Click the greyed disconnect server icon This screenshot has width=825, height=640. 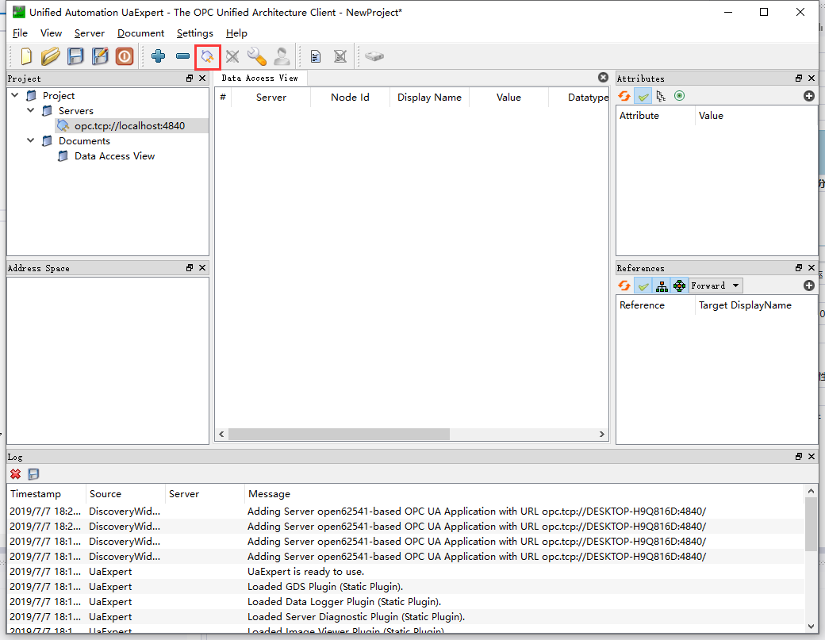[232, 56]
